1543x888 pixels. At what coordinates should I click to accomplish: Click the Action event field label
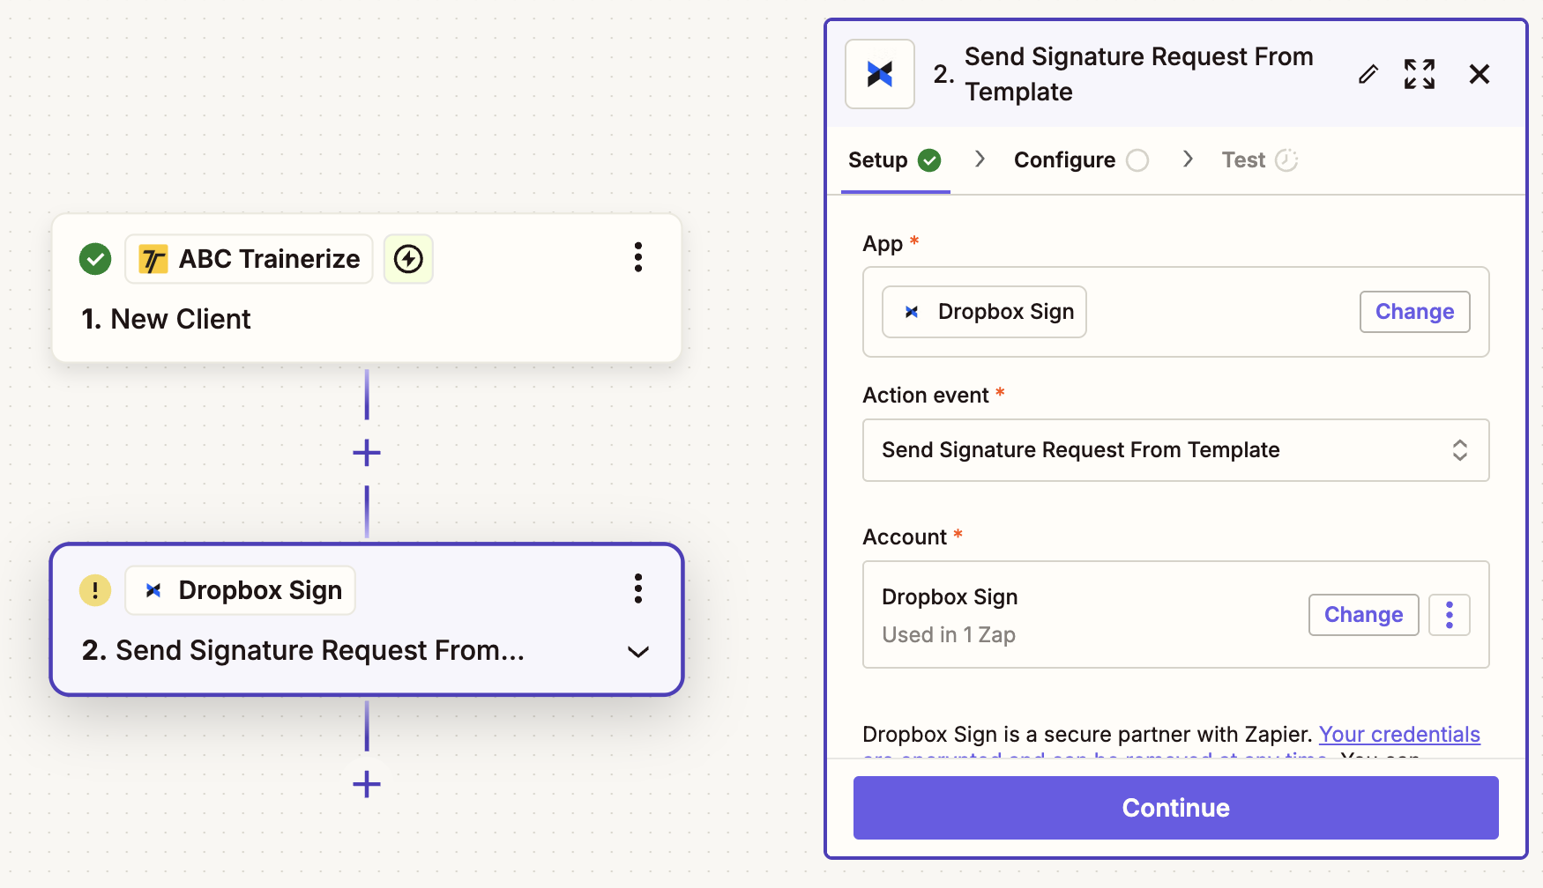[x=926, y=396]
